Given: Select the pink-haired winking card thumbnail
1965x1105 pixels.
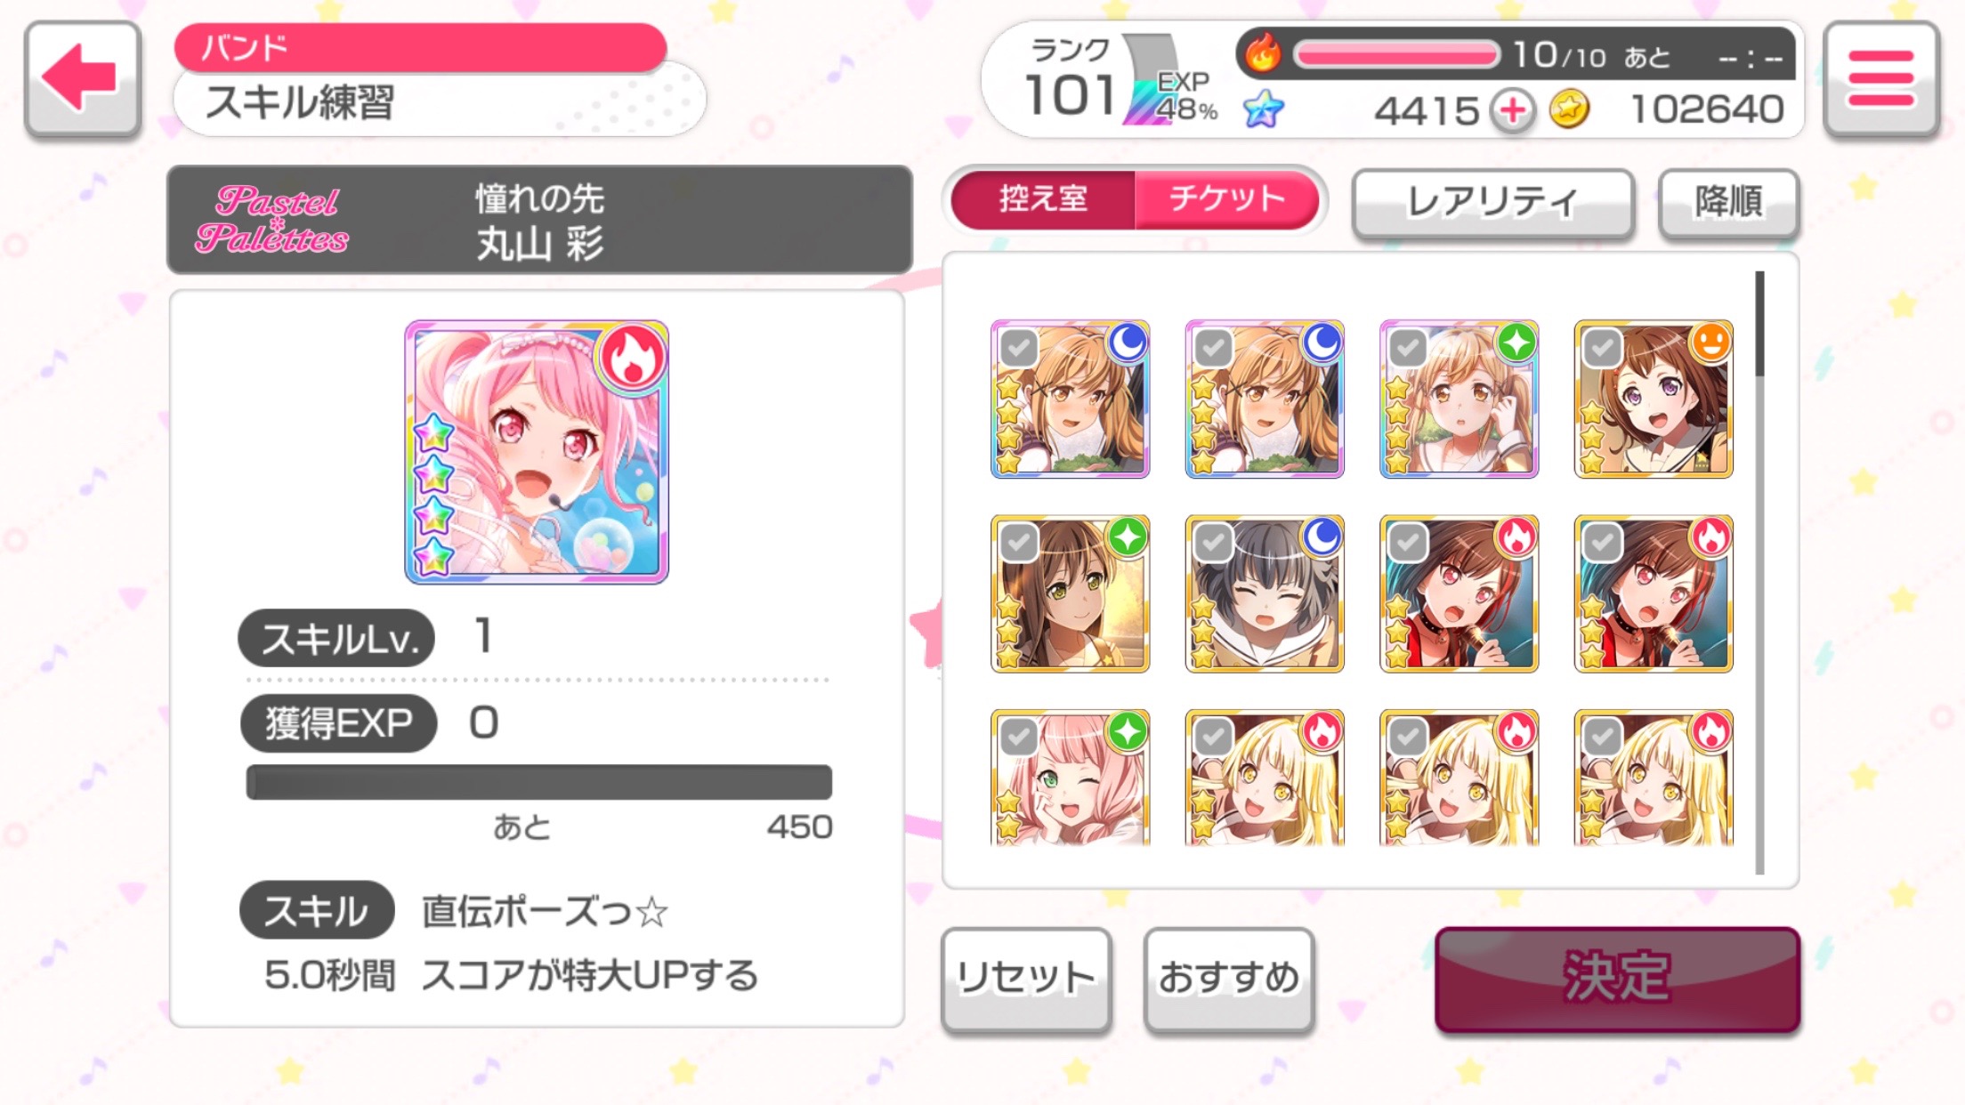Looking at the screenshot, I should pos(1071,777).
